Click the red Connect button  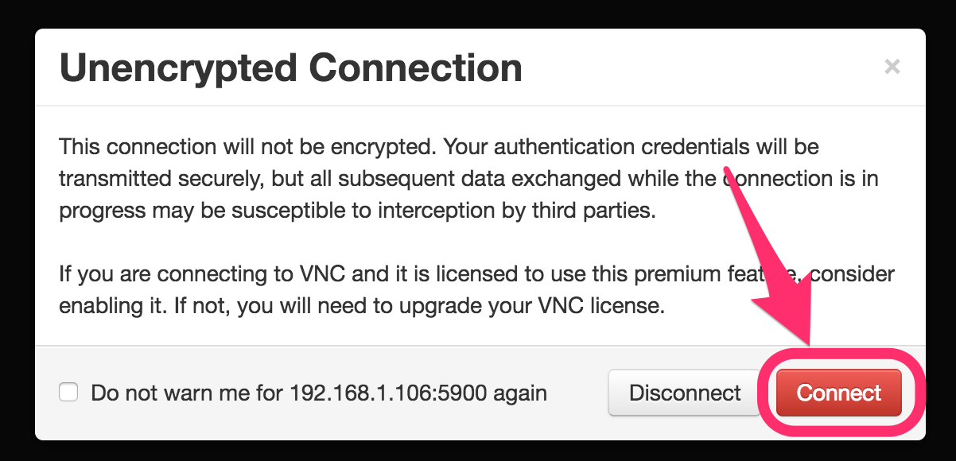(x=838, y=393)
